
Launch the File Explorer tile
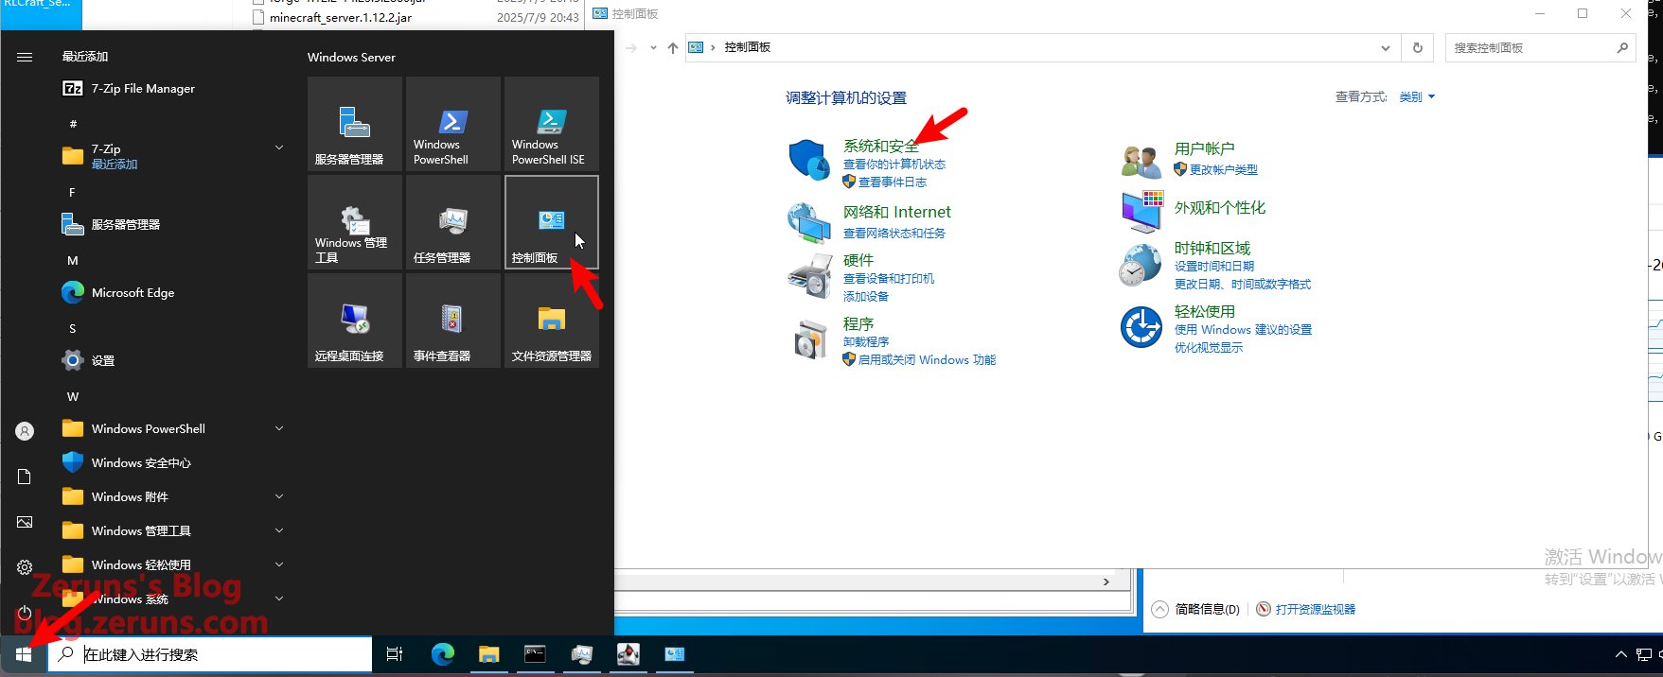(551, 321)
